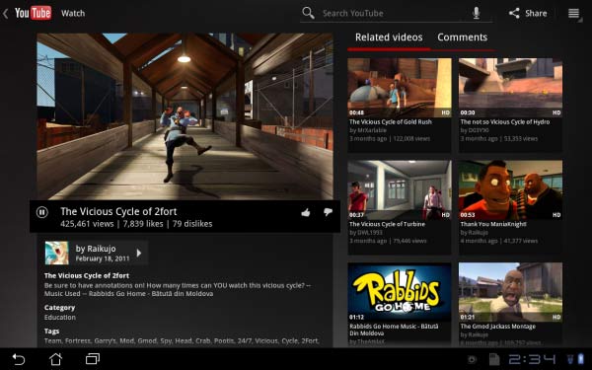This screenshot has width=592, height=370.
Task: Tap the system clock showing 2:34
Action: point(532,359)
